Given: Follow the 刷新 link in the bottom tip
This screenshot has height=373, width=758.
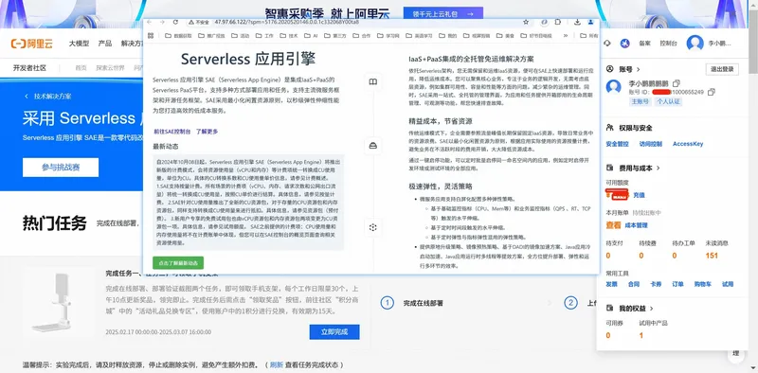Looking at the screenshot, I should click(277, 364).
